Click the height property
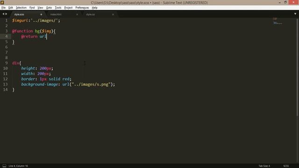This screenshot has width=299, height=168. (x=28, y=68)
